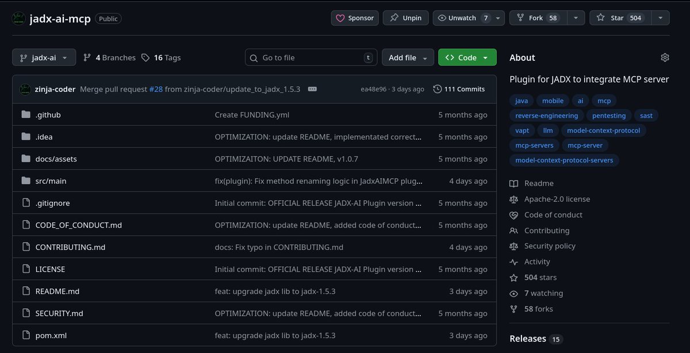
Task: View the 58 forks link
Action: (x=531, y=309)
